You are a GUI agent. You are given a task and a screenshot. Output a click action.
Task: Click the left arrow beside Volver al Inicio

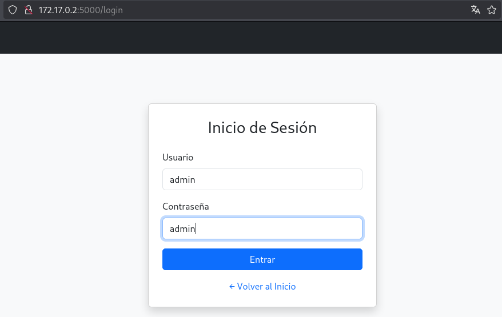pos(232,287)
